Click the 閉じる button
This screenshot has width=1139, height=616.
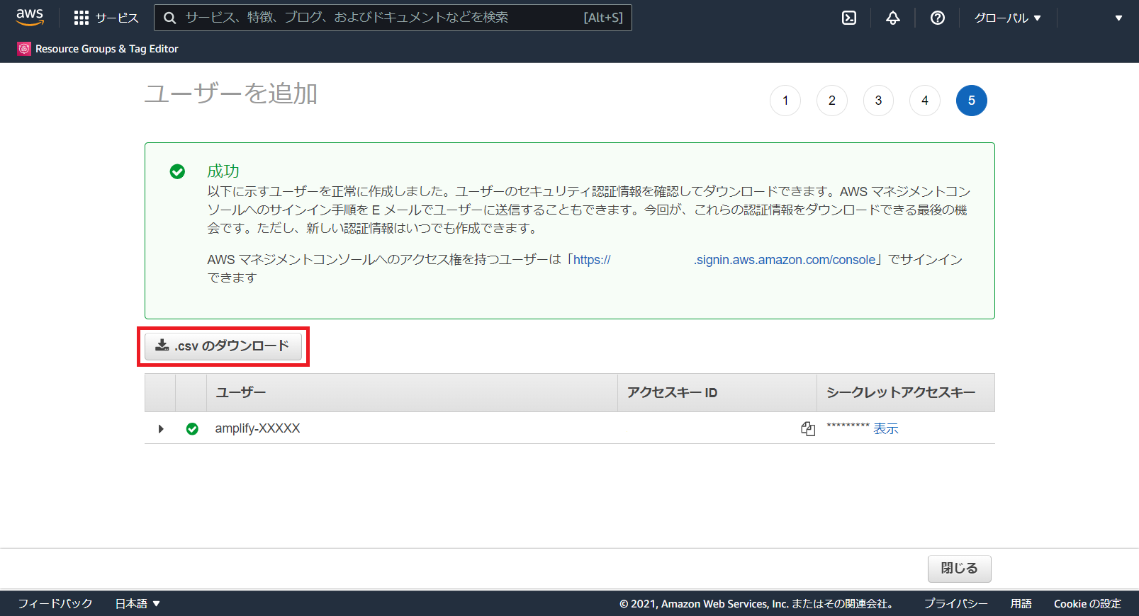[x=959, y=568]
